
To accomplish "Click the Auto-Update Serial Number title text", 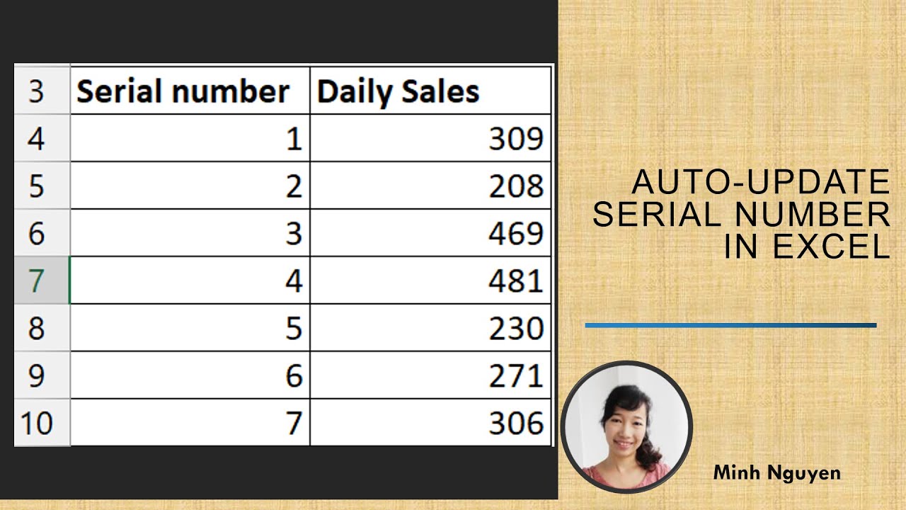I will [x=742, y=214].
